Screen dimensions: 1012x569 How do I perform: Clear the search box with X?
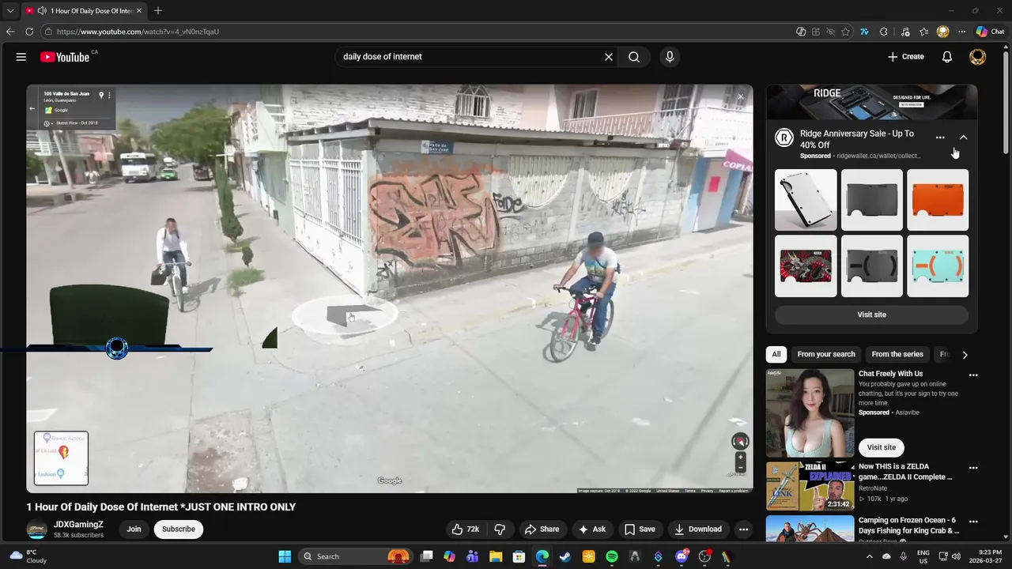[609, 57]
